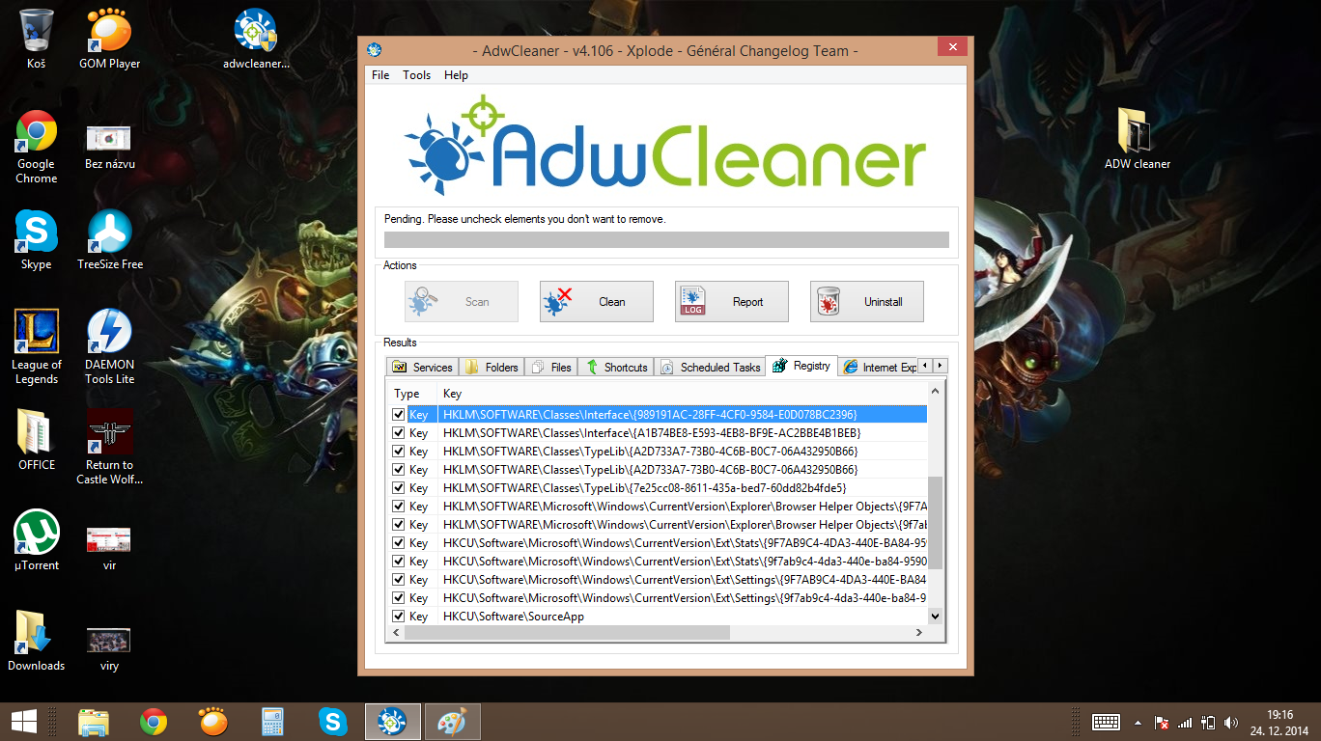Click the results list scroll-down arrow
This screenshot has height=741, width=1321.
pyautogui.click(x=935, y=616)
